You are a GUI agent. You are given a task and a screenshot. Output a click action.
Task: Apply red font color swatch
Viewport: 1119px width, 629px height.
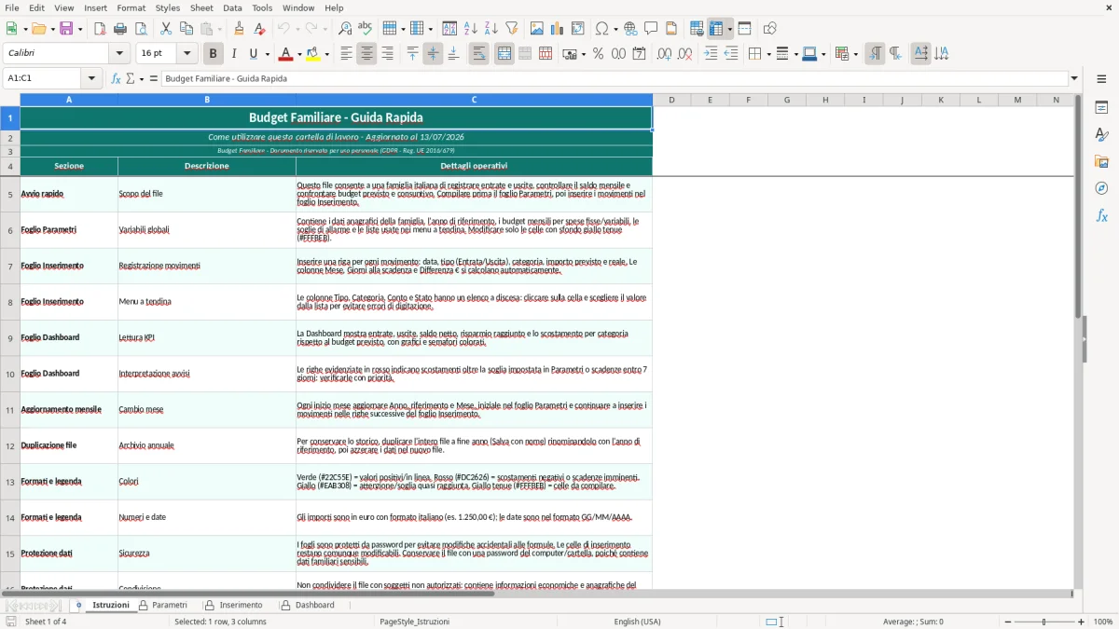pos(284,54)
